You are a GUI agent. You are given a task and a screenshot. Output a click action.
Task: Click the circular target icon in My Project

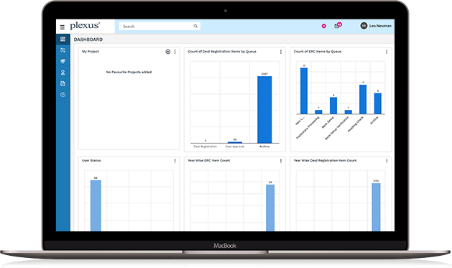pos(167,52)
